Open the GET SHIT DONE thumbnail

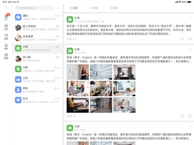pos(124,89)
